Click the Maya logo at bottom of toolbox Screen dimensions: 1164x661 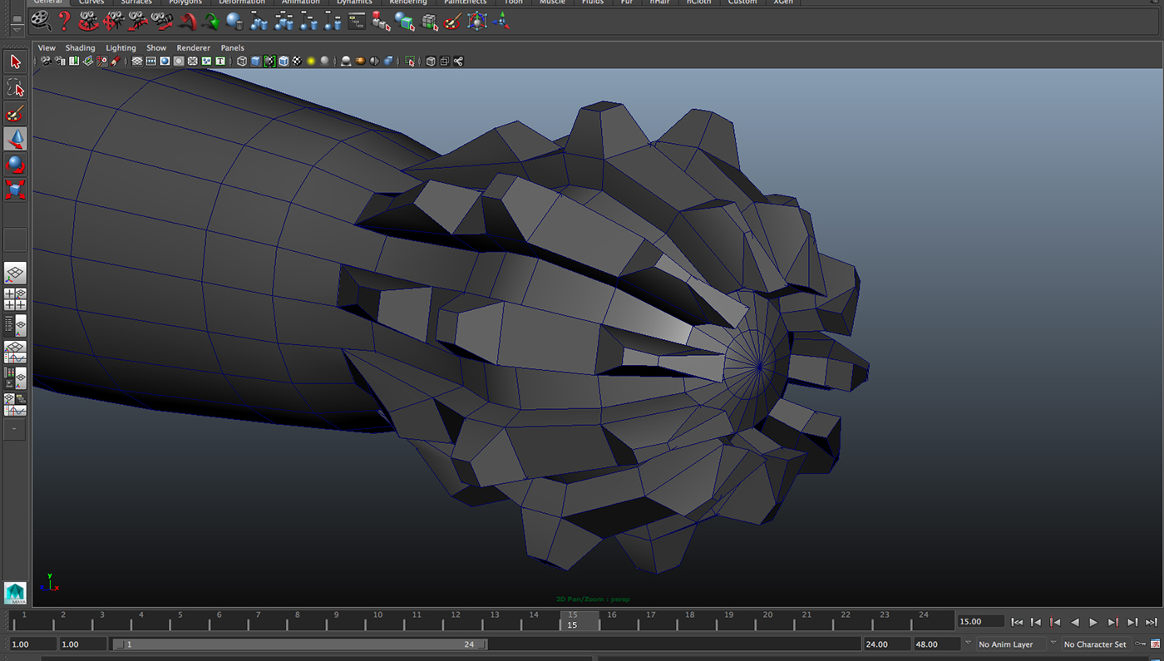click(15, 592)
